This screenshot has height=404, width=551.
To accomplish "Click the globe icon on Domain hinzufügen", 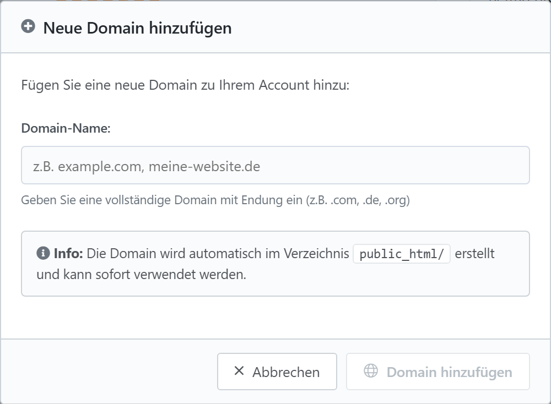I will point(371,370).
